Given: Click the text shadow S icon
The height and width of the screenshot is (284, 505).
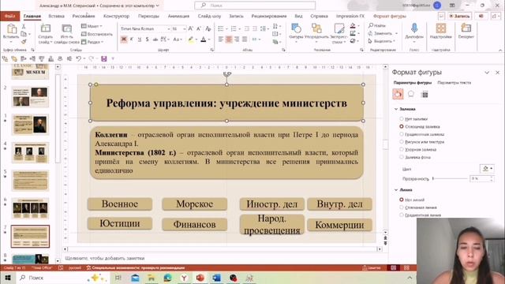Looking at the screenshot, I should tap(147, 39).
